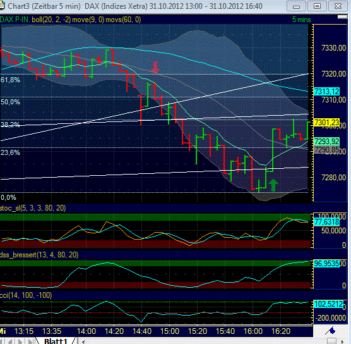Click the '-200,0000' CCI axis label
The height and width of the screenshot is (344, 351).
click(x=331, y=318)
